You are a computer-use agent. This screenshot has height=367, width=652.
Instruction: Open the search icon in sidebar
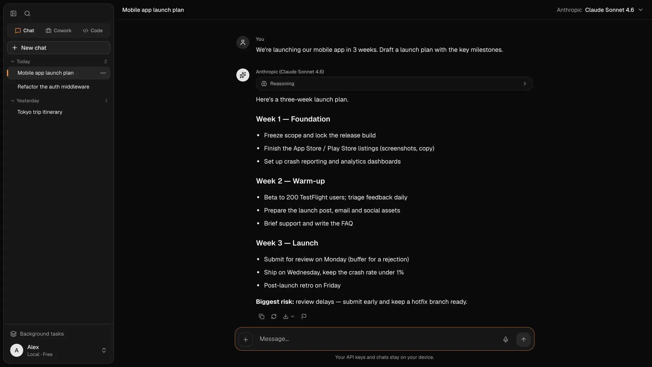click(27, 13)
